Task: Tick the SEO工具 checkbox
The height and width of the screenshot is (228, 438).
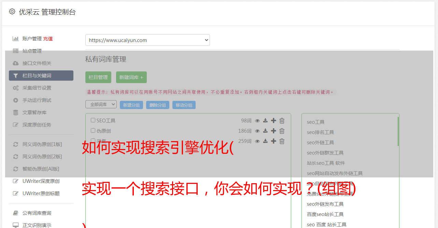Action: point(93,120)
